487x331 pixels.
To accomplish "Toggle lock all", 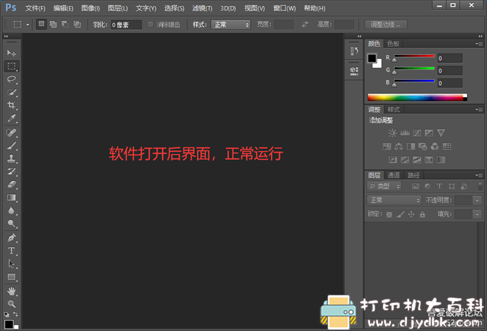I will coord(422,214).
